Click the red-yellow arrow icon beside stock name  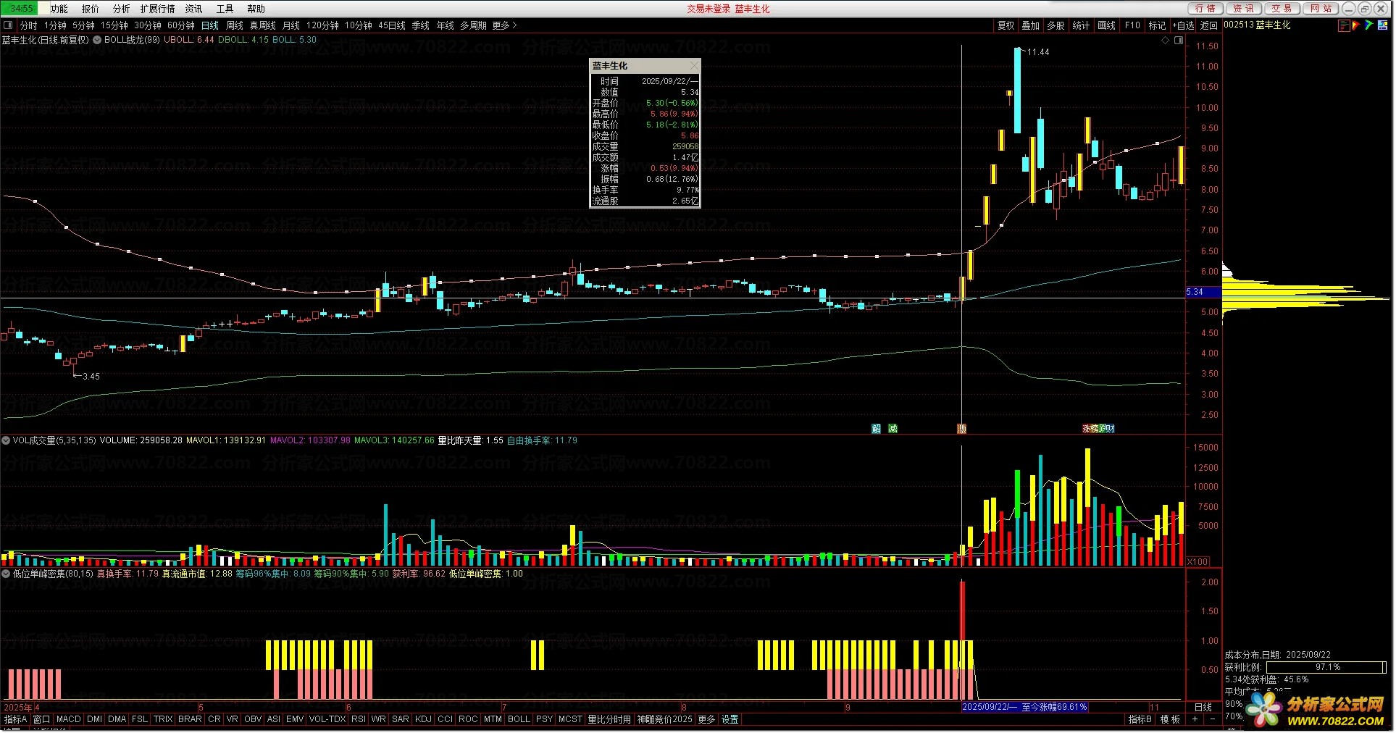1356,25
